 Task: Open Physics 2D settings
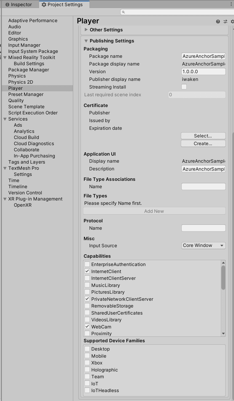point(21,82)
